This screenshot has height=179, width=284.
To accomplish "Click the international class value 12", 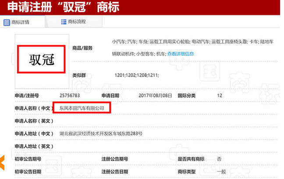I will pyautogui.click(x=220, y=95).
